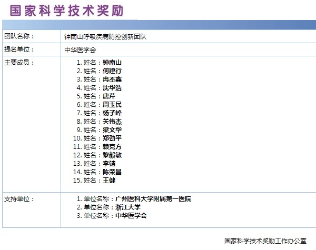The width and height of the screenshot is (316, 250).
Task: Select member name 赖克方
Action: (112, 147)
